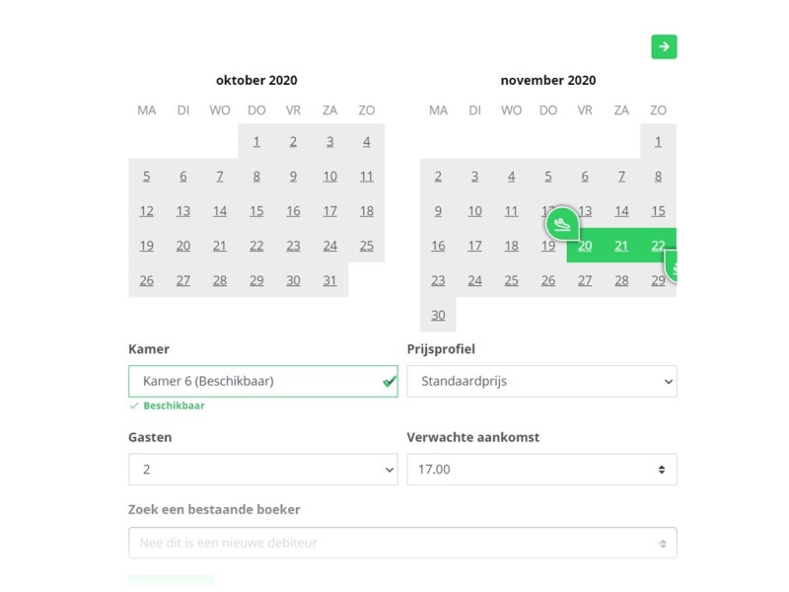Select October 15 in the calendar

tap(256, 211)
